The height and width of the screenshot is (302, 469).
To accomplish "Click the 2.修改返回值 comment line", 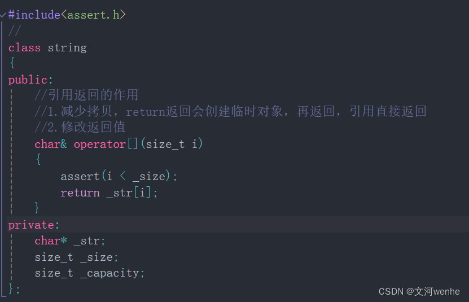I will pyautogui.click(x=80, y=128).
